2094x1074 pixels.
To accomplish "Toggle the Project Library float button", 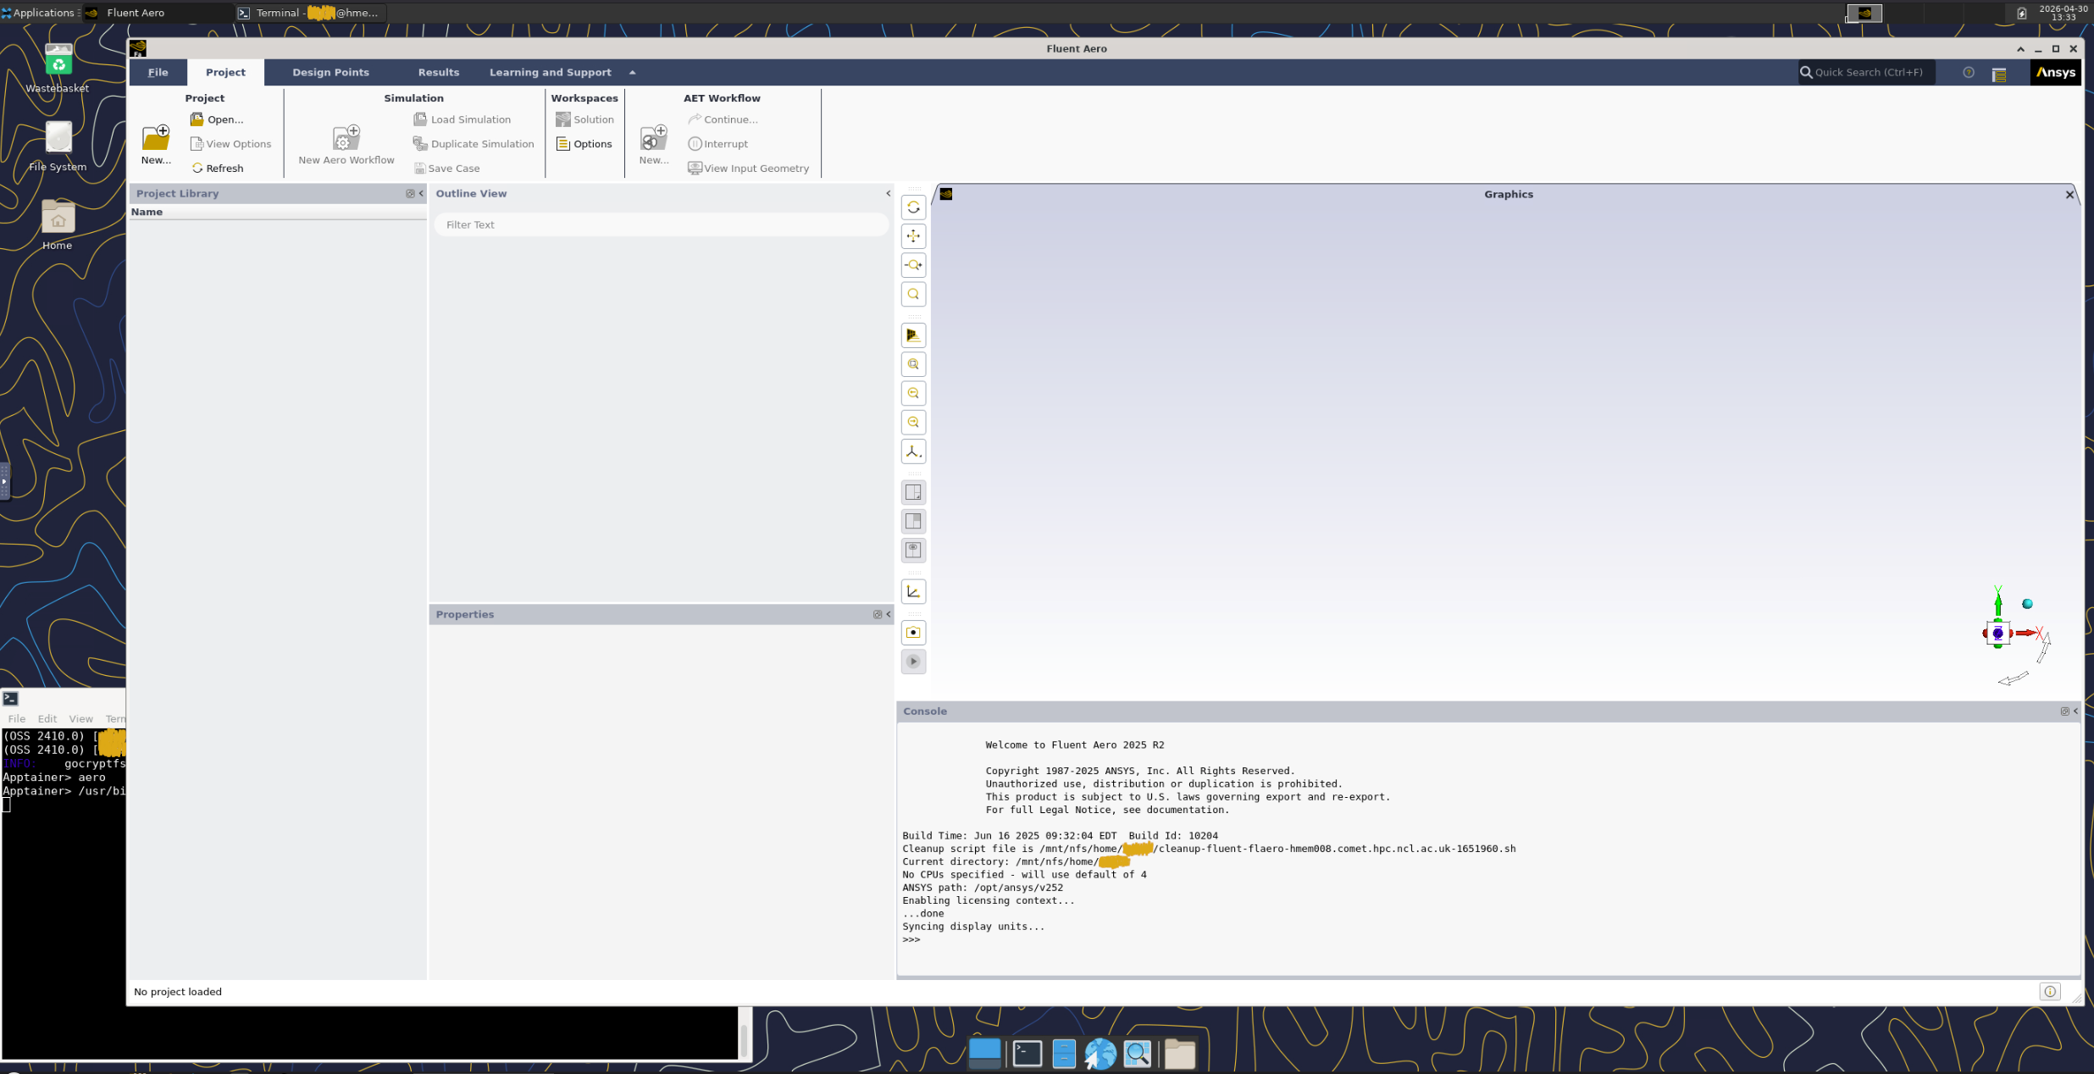I will [x=410, y=194].
